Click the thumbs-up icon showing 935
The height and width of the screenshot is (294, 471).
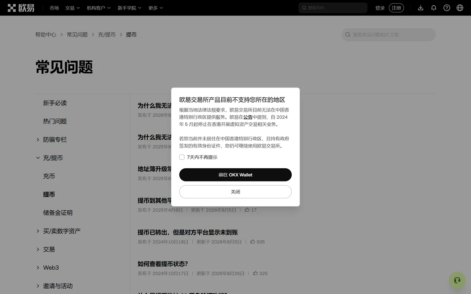click(x=252, y=242)
